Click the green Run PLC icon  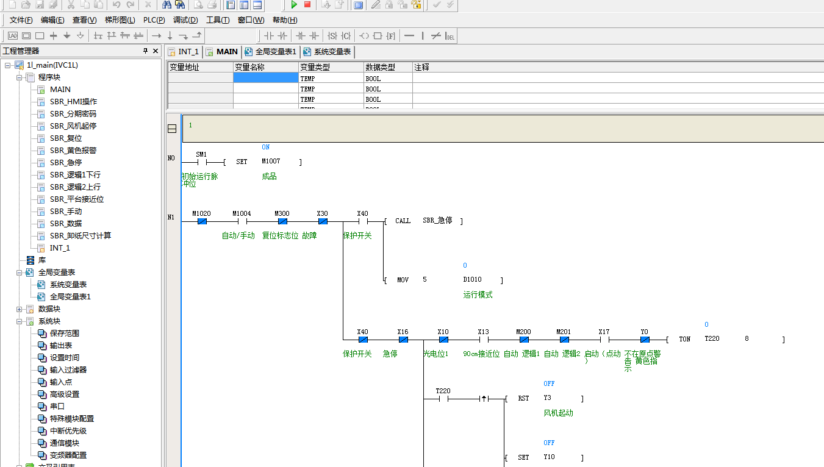coord(294,4)
